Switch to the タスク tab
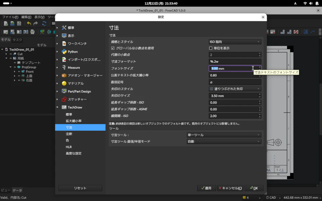 pos(17,40)
